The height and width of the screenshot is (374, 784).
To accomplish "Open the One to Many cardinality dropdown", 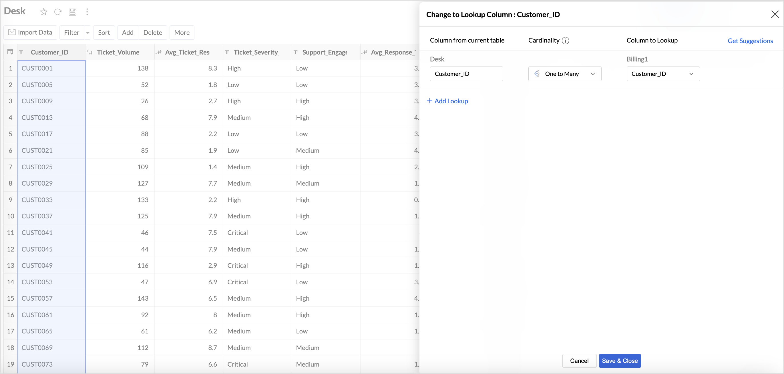I will [x=565, y=74].
